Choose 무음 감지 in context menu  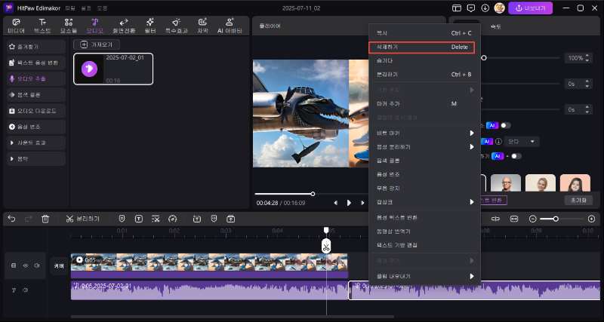(424, 188)
